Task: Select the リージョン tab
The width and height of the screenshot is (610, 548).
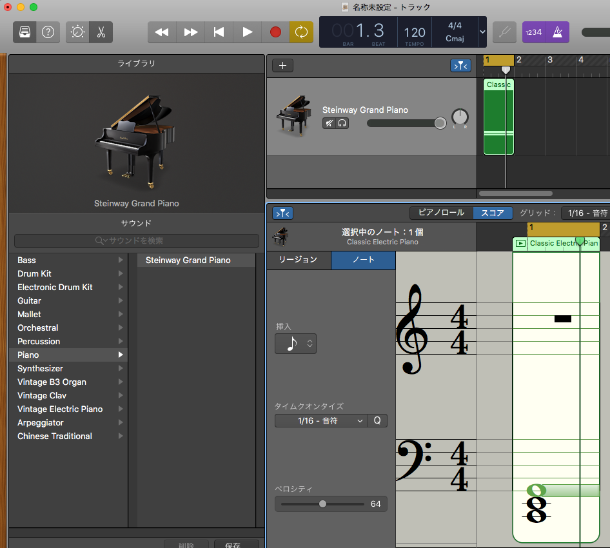Action: tap(299, 260)
